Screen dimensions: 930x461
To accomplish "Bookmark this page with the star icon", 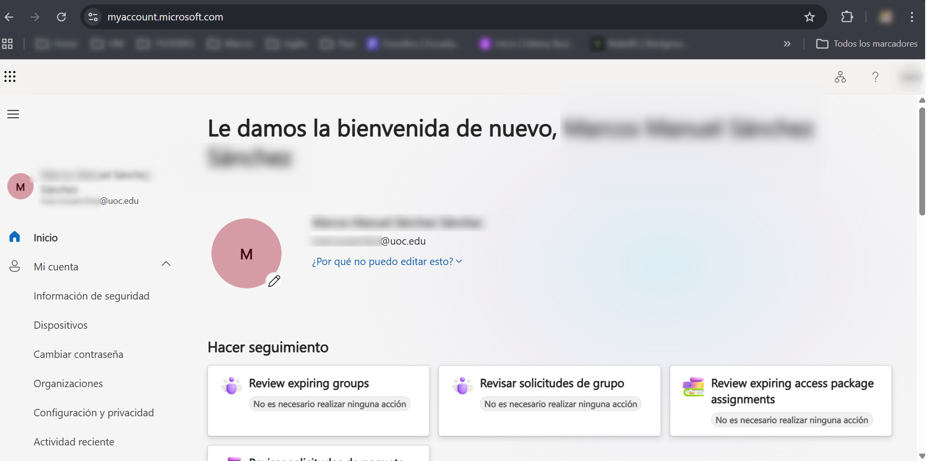I will pyautogui.click(x=810, y=17).
